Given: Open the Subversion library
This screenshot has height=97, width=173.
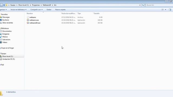Looking at the screenshot, I should point(6,40).
